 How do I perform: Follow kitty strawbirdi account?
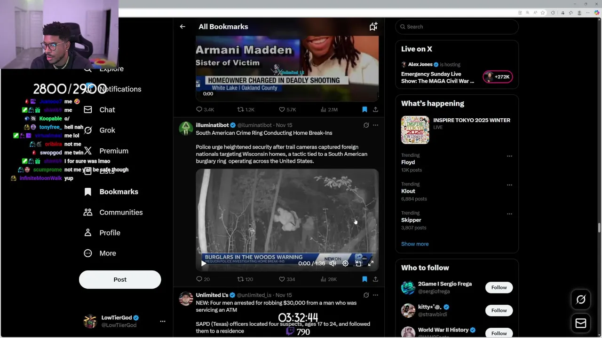(x=499, y=310)
